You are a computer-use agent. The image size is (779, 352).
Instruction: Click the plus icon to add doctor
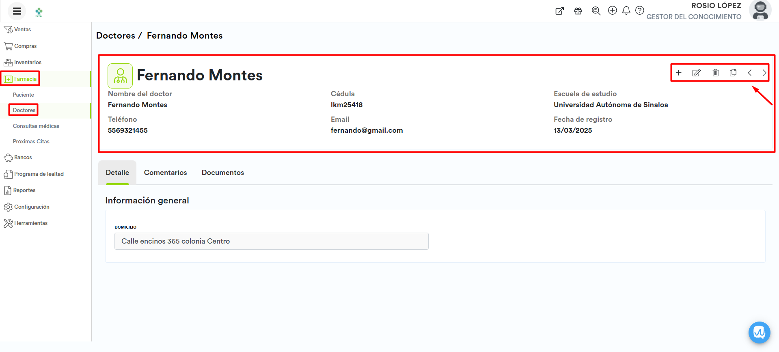pos(678,73)
